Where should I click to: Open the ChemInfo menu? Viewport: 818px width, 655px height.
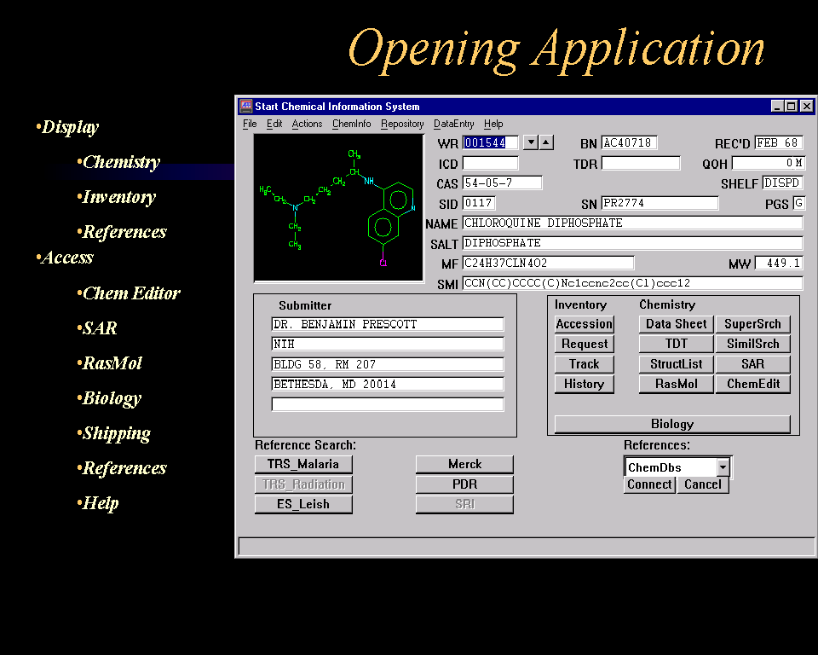click(x=351, y=124)
